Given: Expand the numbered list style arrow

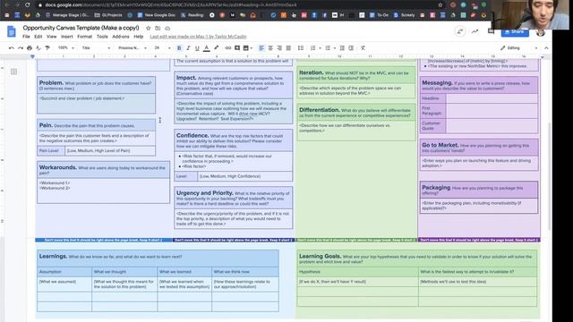Looking at the screenshot, I should tap(320, 48).
